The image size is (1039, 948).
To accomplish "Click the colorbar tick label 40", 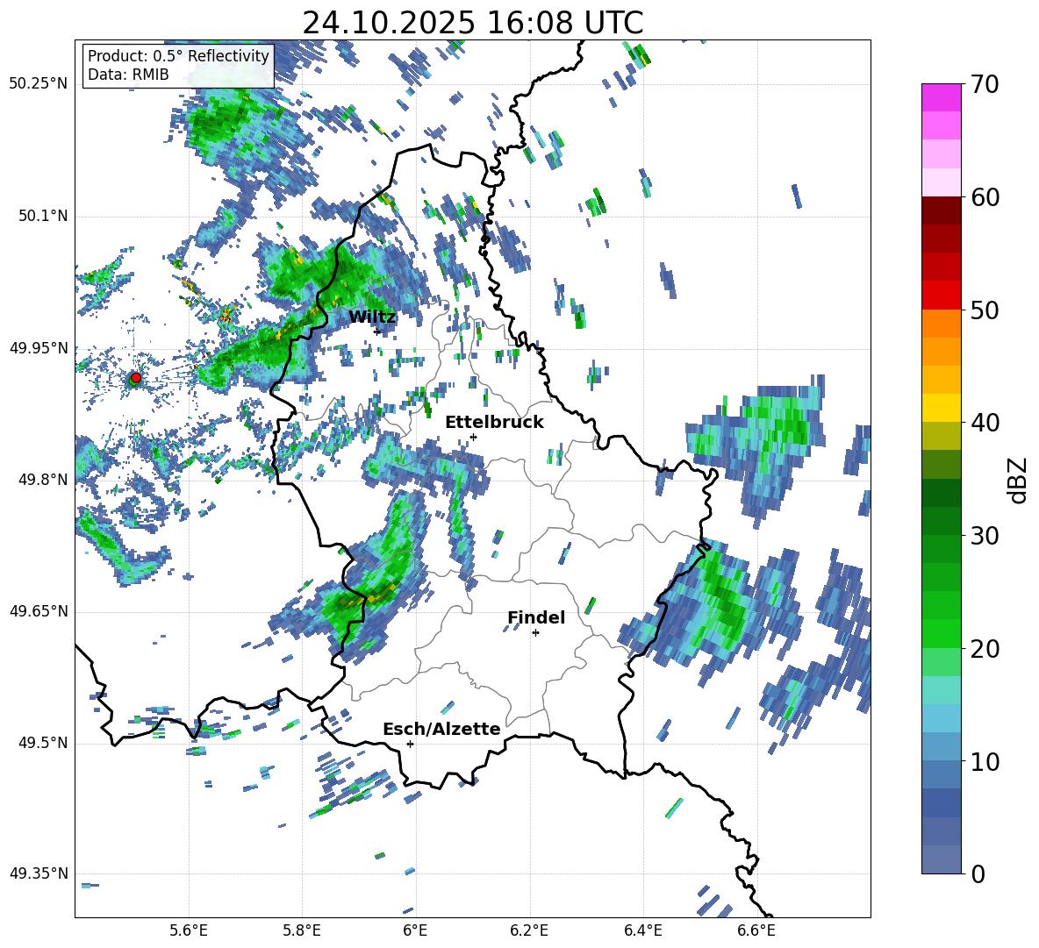I will 985,423.
